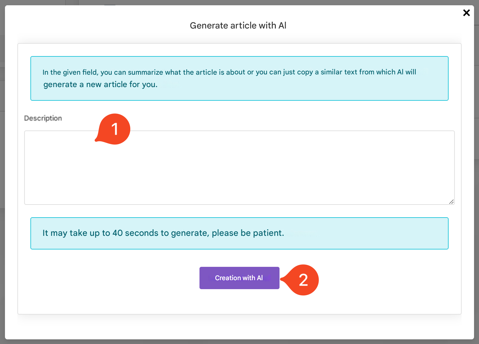Screen dimensions: 479x344
Task: Click inside the Description text area
Action: click(239, 174)
